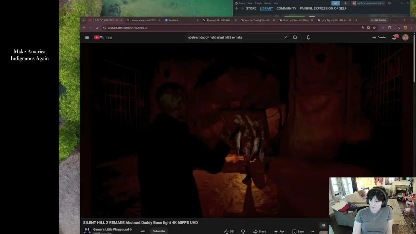Open PAINFUL EXPRESSION OF SELF profile section
416x234 pixels.
coord(323,8)
